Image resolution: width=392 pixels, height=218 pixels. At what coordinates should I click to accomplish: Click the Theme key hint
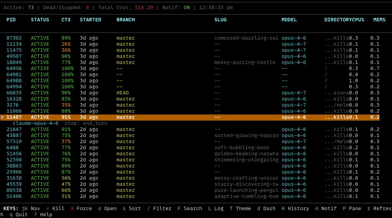[x=240, y=208]
